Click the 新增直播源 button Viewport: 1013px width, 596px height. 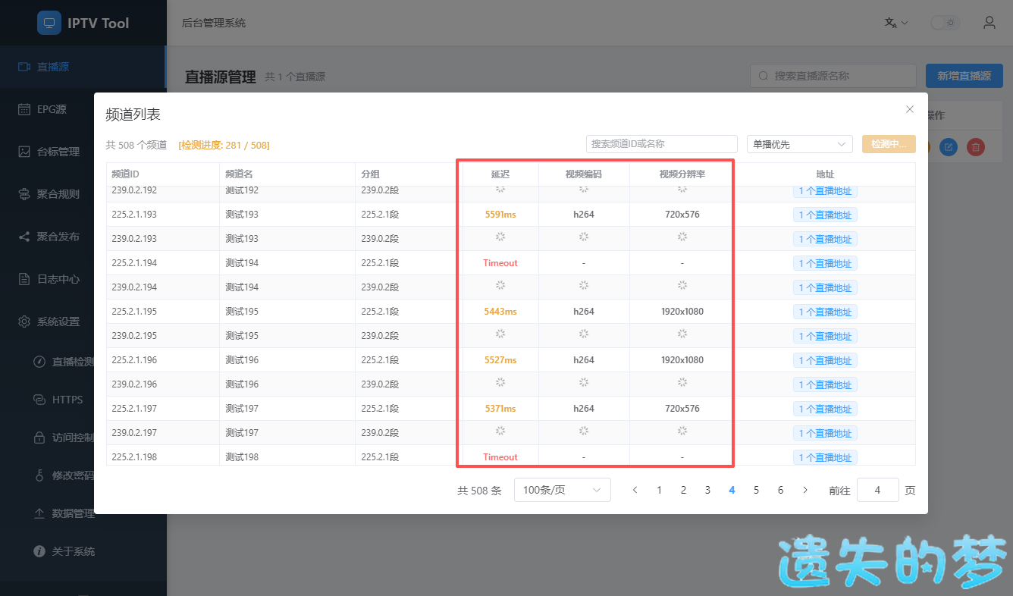click(964, 76)
